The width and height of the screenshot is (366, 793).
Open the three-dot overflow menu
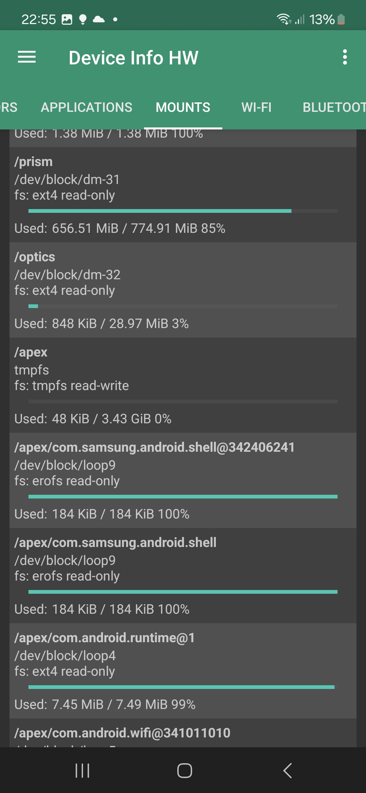(x=345, y=57)
